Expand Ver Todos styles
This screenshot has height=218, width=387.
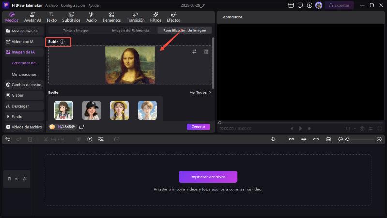(200, 93)
